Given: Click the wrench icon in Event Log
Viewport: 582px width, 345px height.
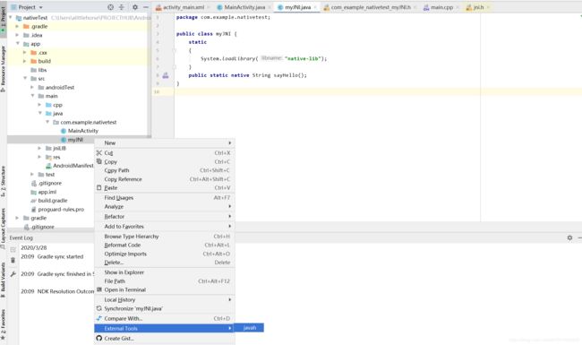Looking at the screenshot, I should 13,274.
